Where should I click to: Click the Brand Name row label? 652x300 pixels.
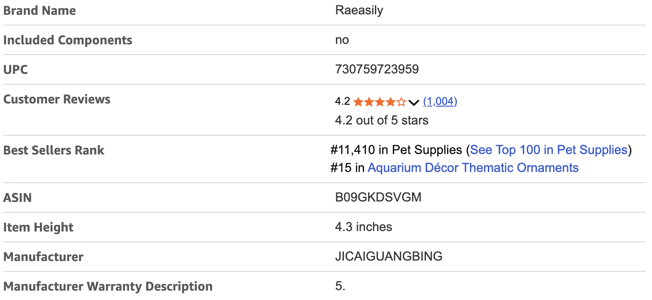click(x=39, y=11)
